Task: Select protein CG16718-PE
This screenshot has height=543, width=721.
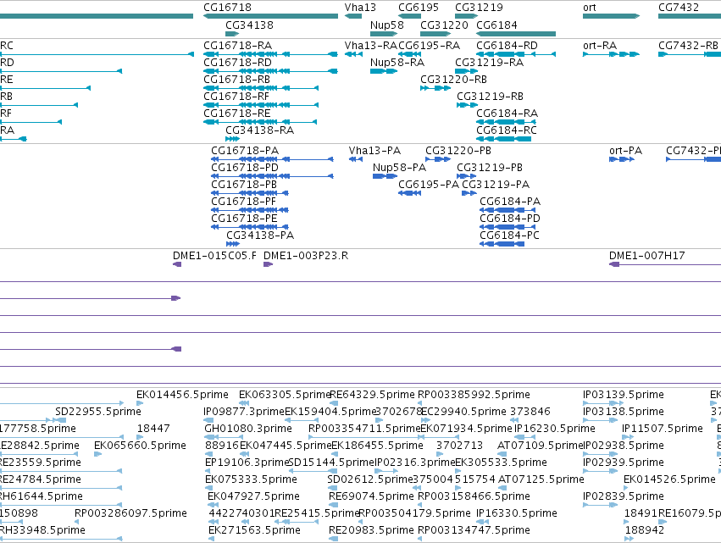Action: 244,219
